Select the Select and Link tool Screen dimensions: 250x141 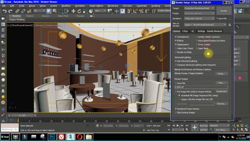pyautogui.click(x=17, y=11)
